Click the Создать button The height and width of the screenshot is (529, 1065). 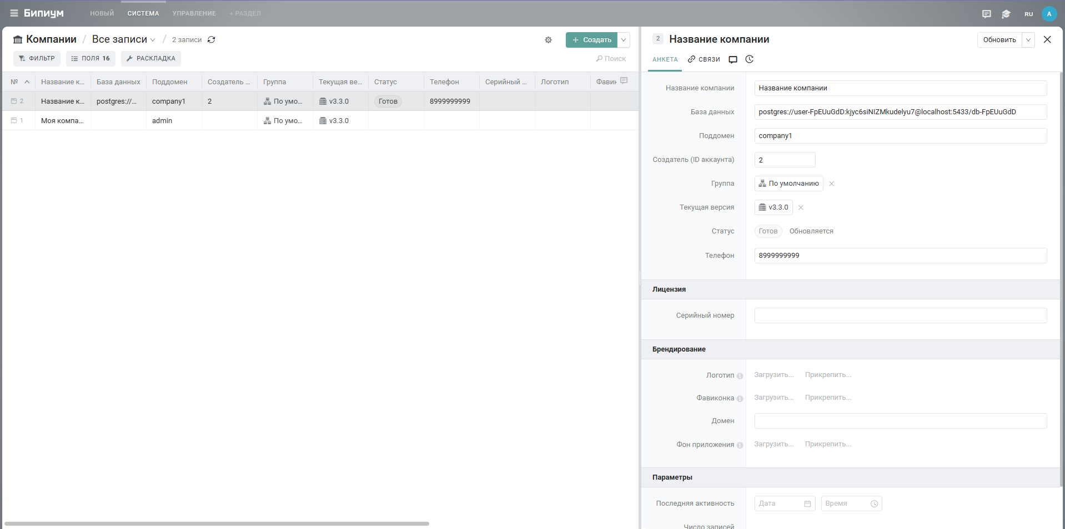tap(592, 40)
